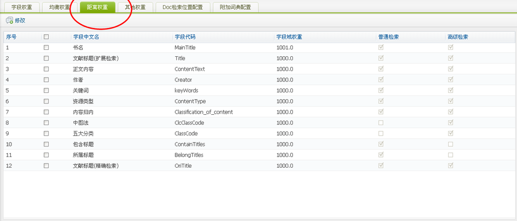This screenshot has width=517, height=221.
Task: Click the ContainTitles field code cell
Action: (x=190, y=144)
